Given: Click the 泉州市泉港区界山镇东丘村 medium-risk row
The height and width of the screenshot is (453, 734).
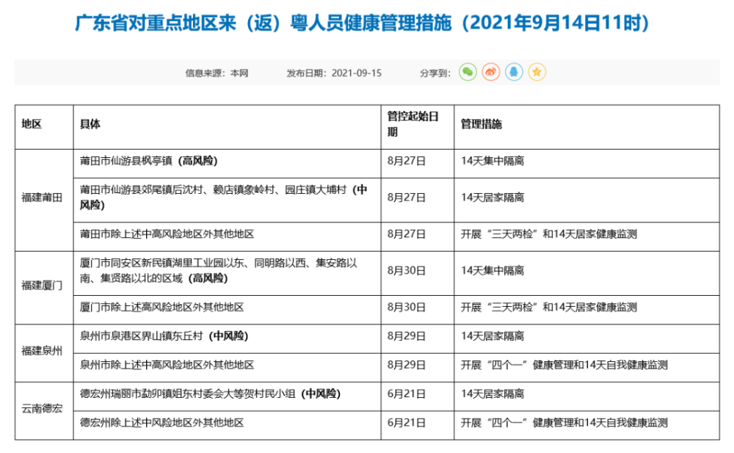Looking at the screenshot, I should click(x=164, y=336).
